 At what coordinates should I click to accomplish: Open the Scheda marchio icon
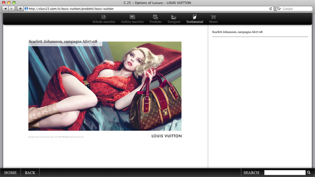coord(104,17)
